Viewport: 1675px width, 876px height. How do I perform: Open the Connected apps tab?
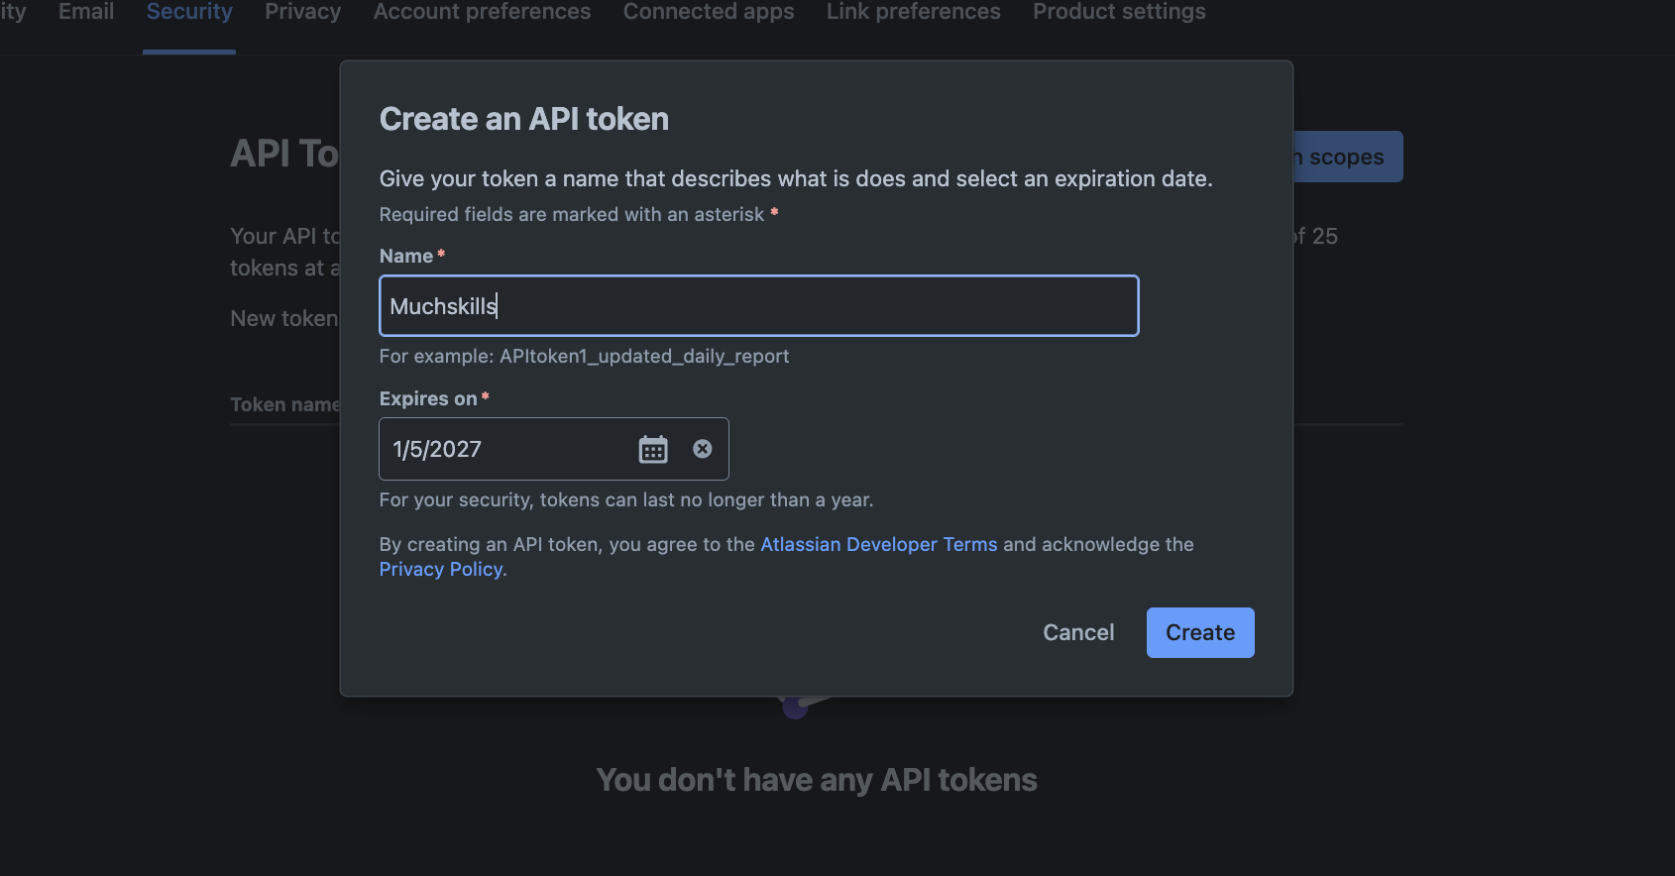tap(709, 12)
